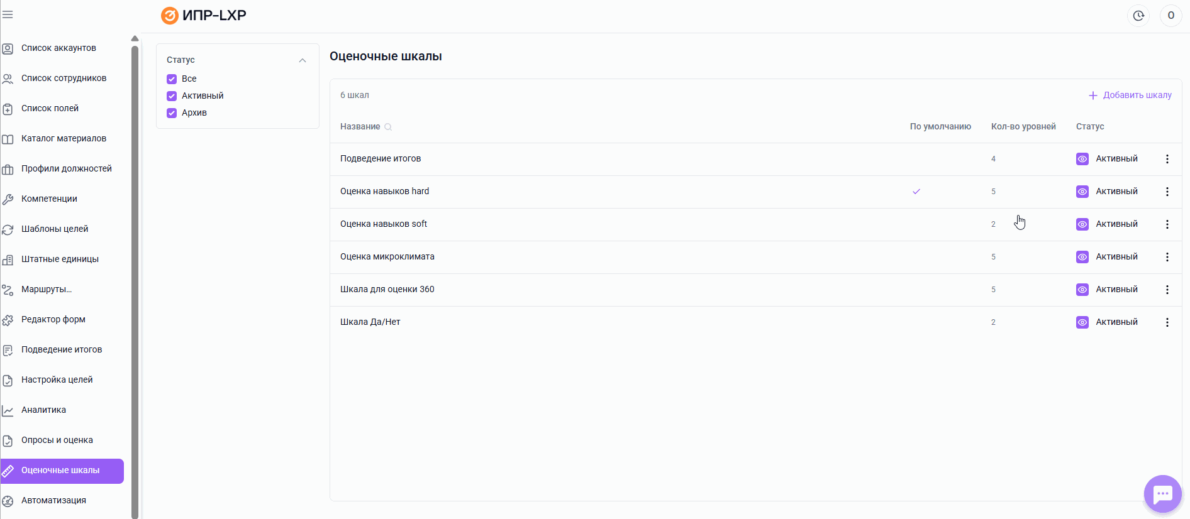Click Редактор форм puzzle icon
The height and width of the screenshot is (519, 1190).
click(x=8, y=320)
